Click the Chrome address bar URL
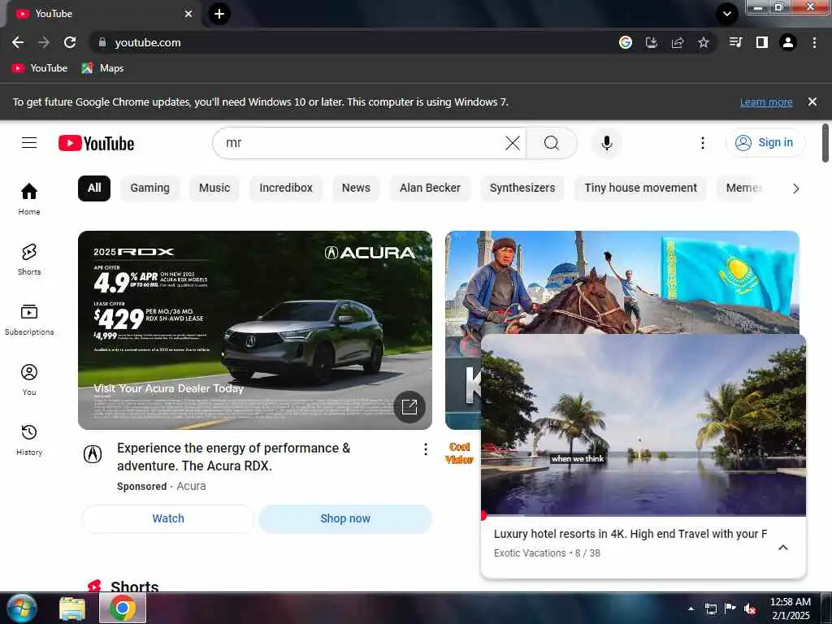The width and height of the screenshot is (832, 624). point(148,42)
